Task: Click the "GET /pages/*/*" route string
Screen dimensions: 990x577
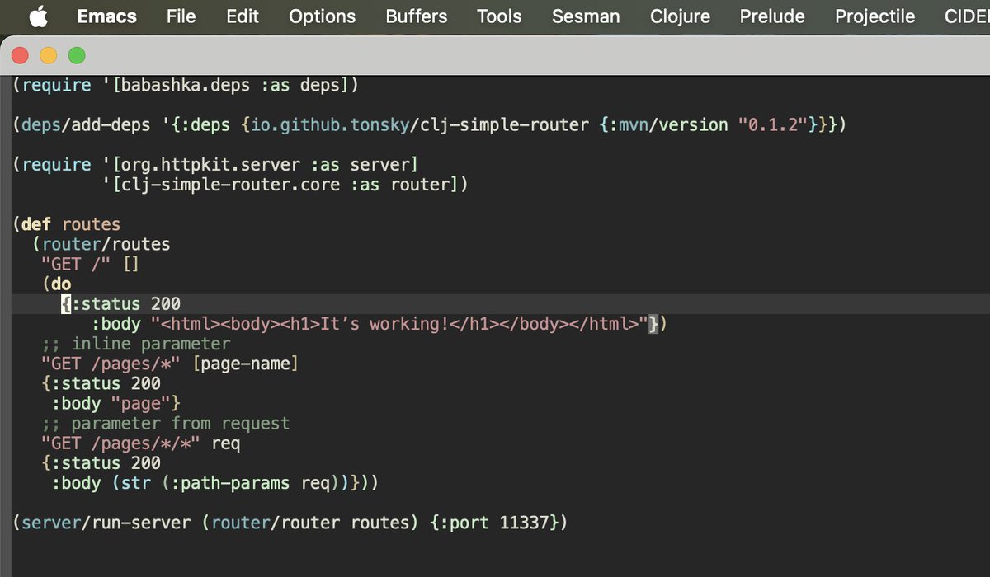Action: click(121, 443)
